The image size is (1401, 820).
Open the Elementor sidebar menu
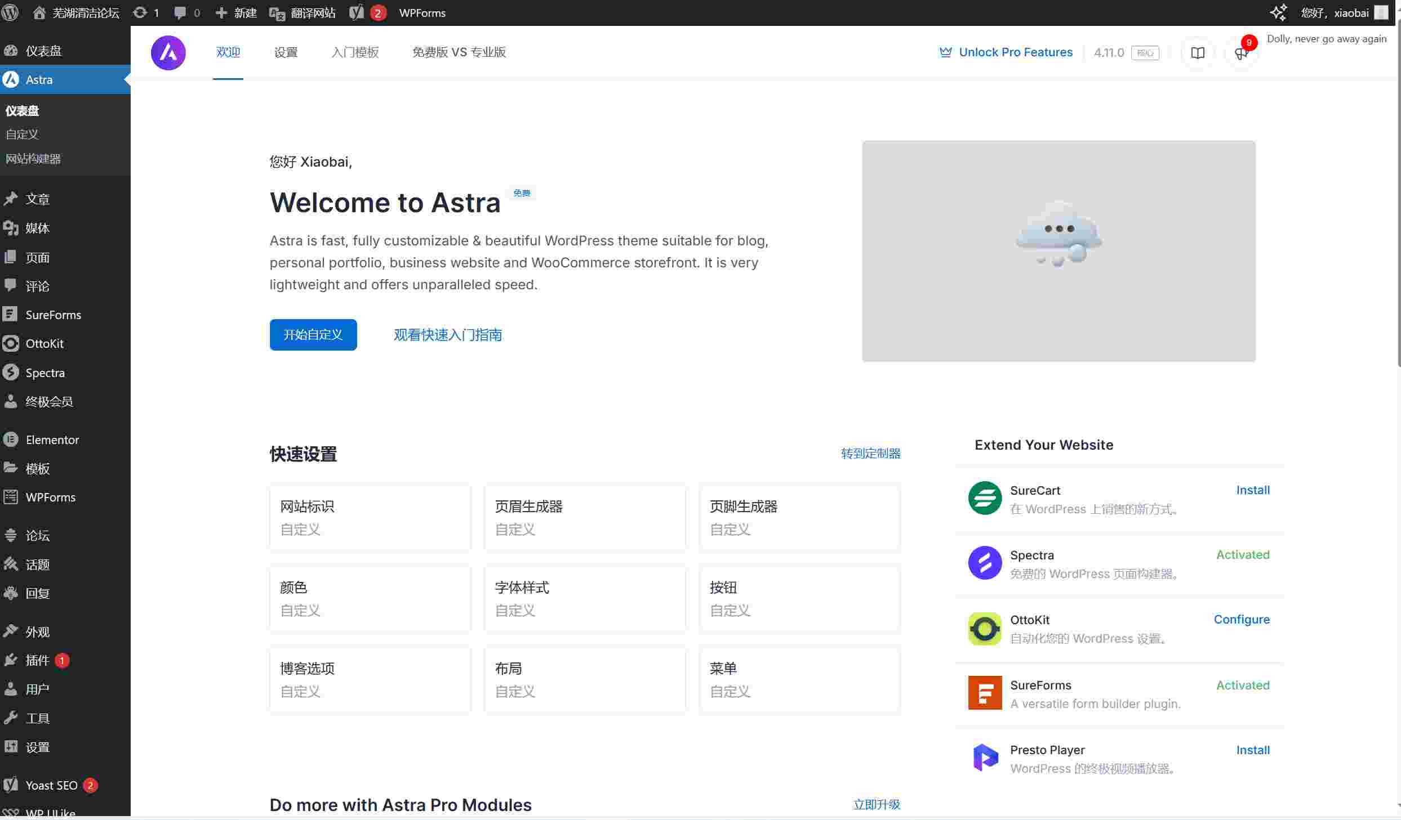(x=52, y=440)
